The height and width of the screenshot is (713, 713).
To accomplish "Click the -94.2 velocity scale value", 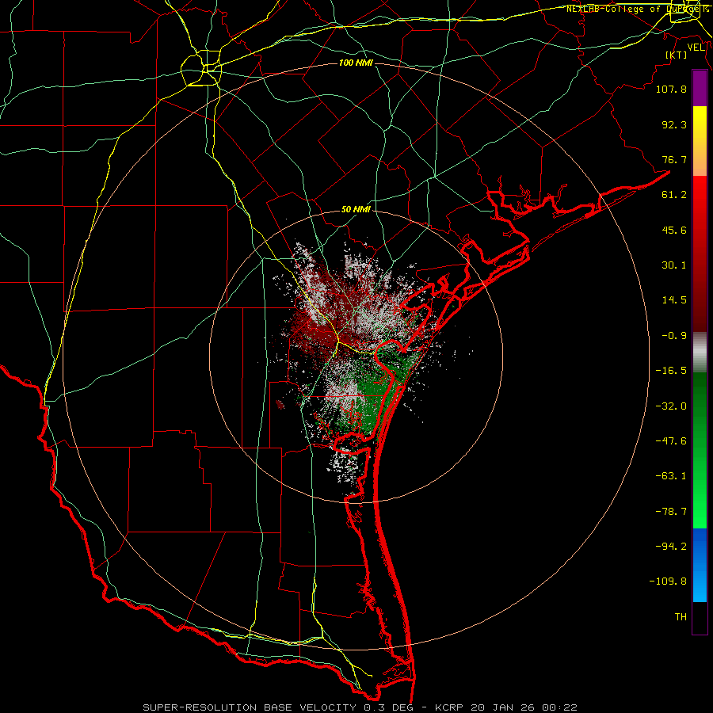I will point(671,547).
